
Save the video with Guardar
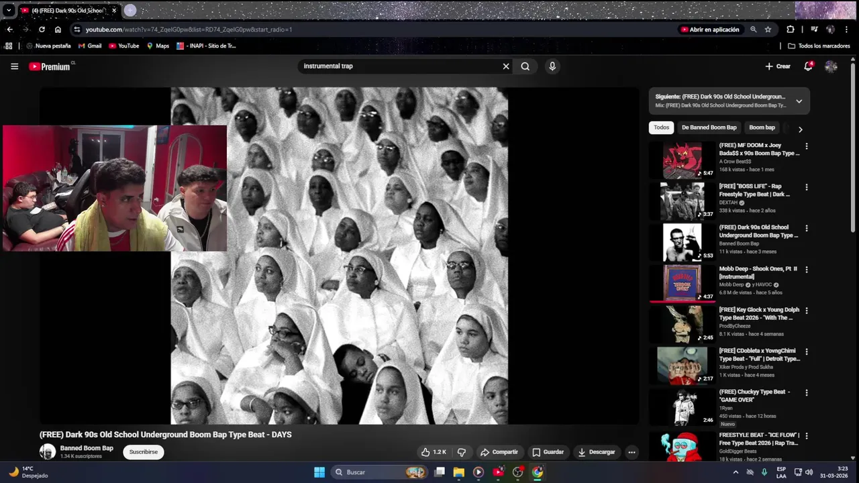pos(548,452)
